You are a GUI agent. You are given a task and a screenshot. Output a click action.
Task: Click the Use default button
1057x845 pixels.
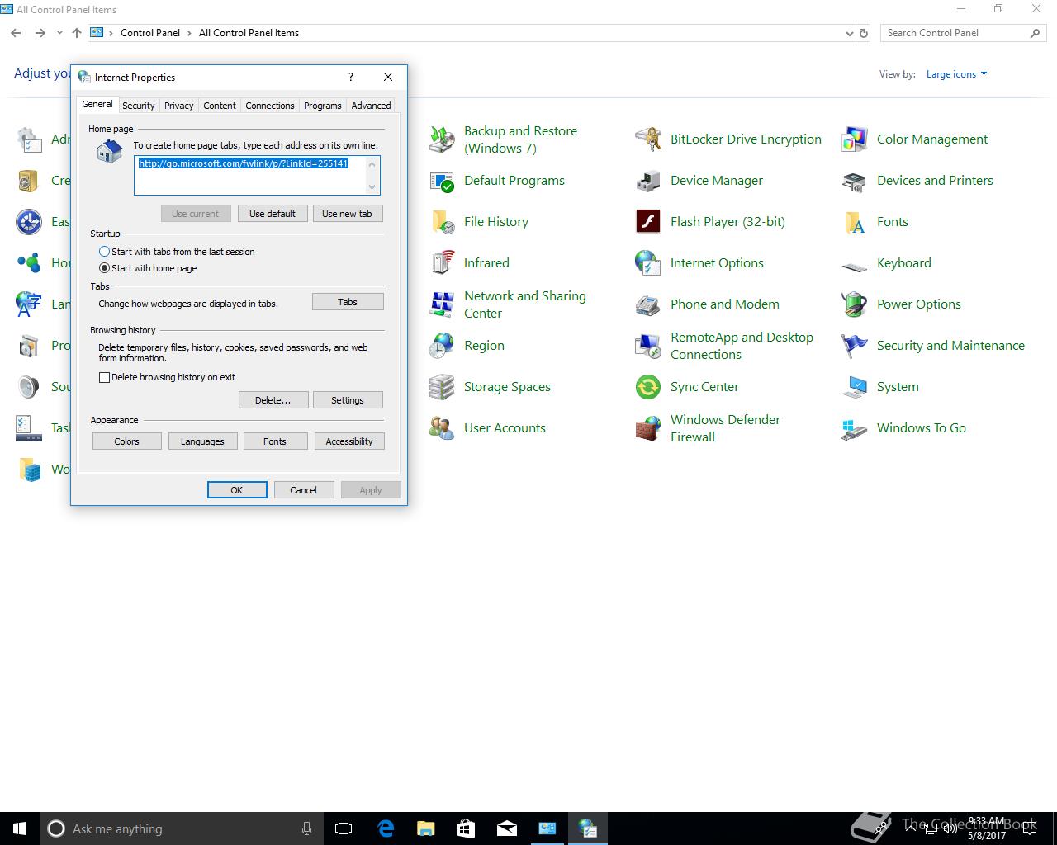coord(273,214)
